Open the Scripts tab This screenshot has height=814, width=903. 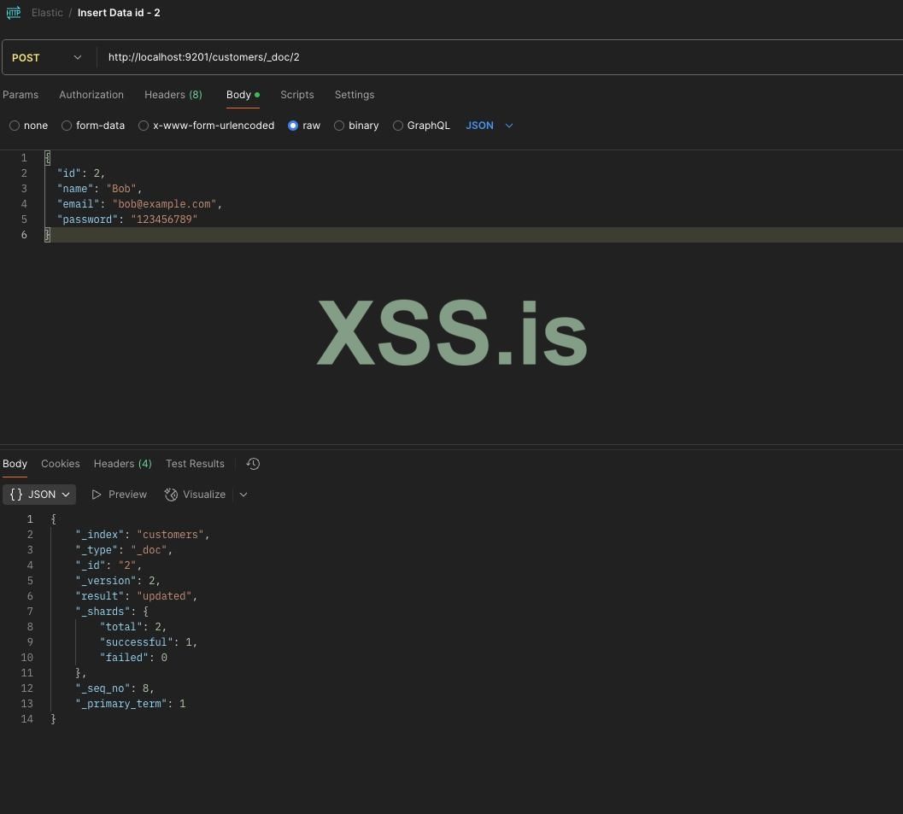click(297, 95)
